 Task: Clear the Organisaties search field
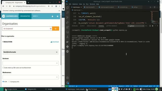[51, 29]
